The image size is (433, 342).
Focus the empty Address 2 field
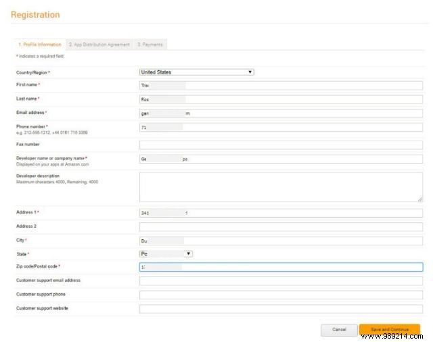(x=281, y=226)
